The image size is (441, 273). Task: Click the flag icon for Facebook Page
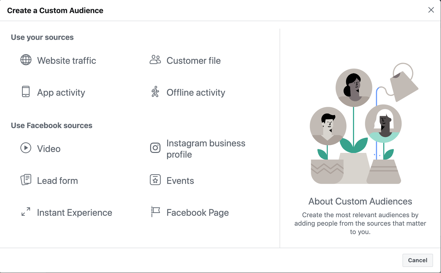[x=155, y=212]
